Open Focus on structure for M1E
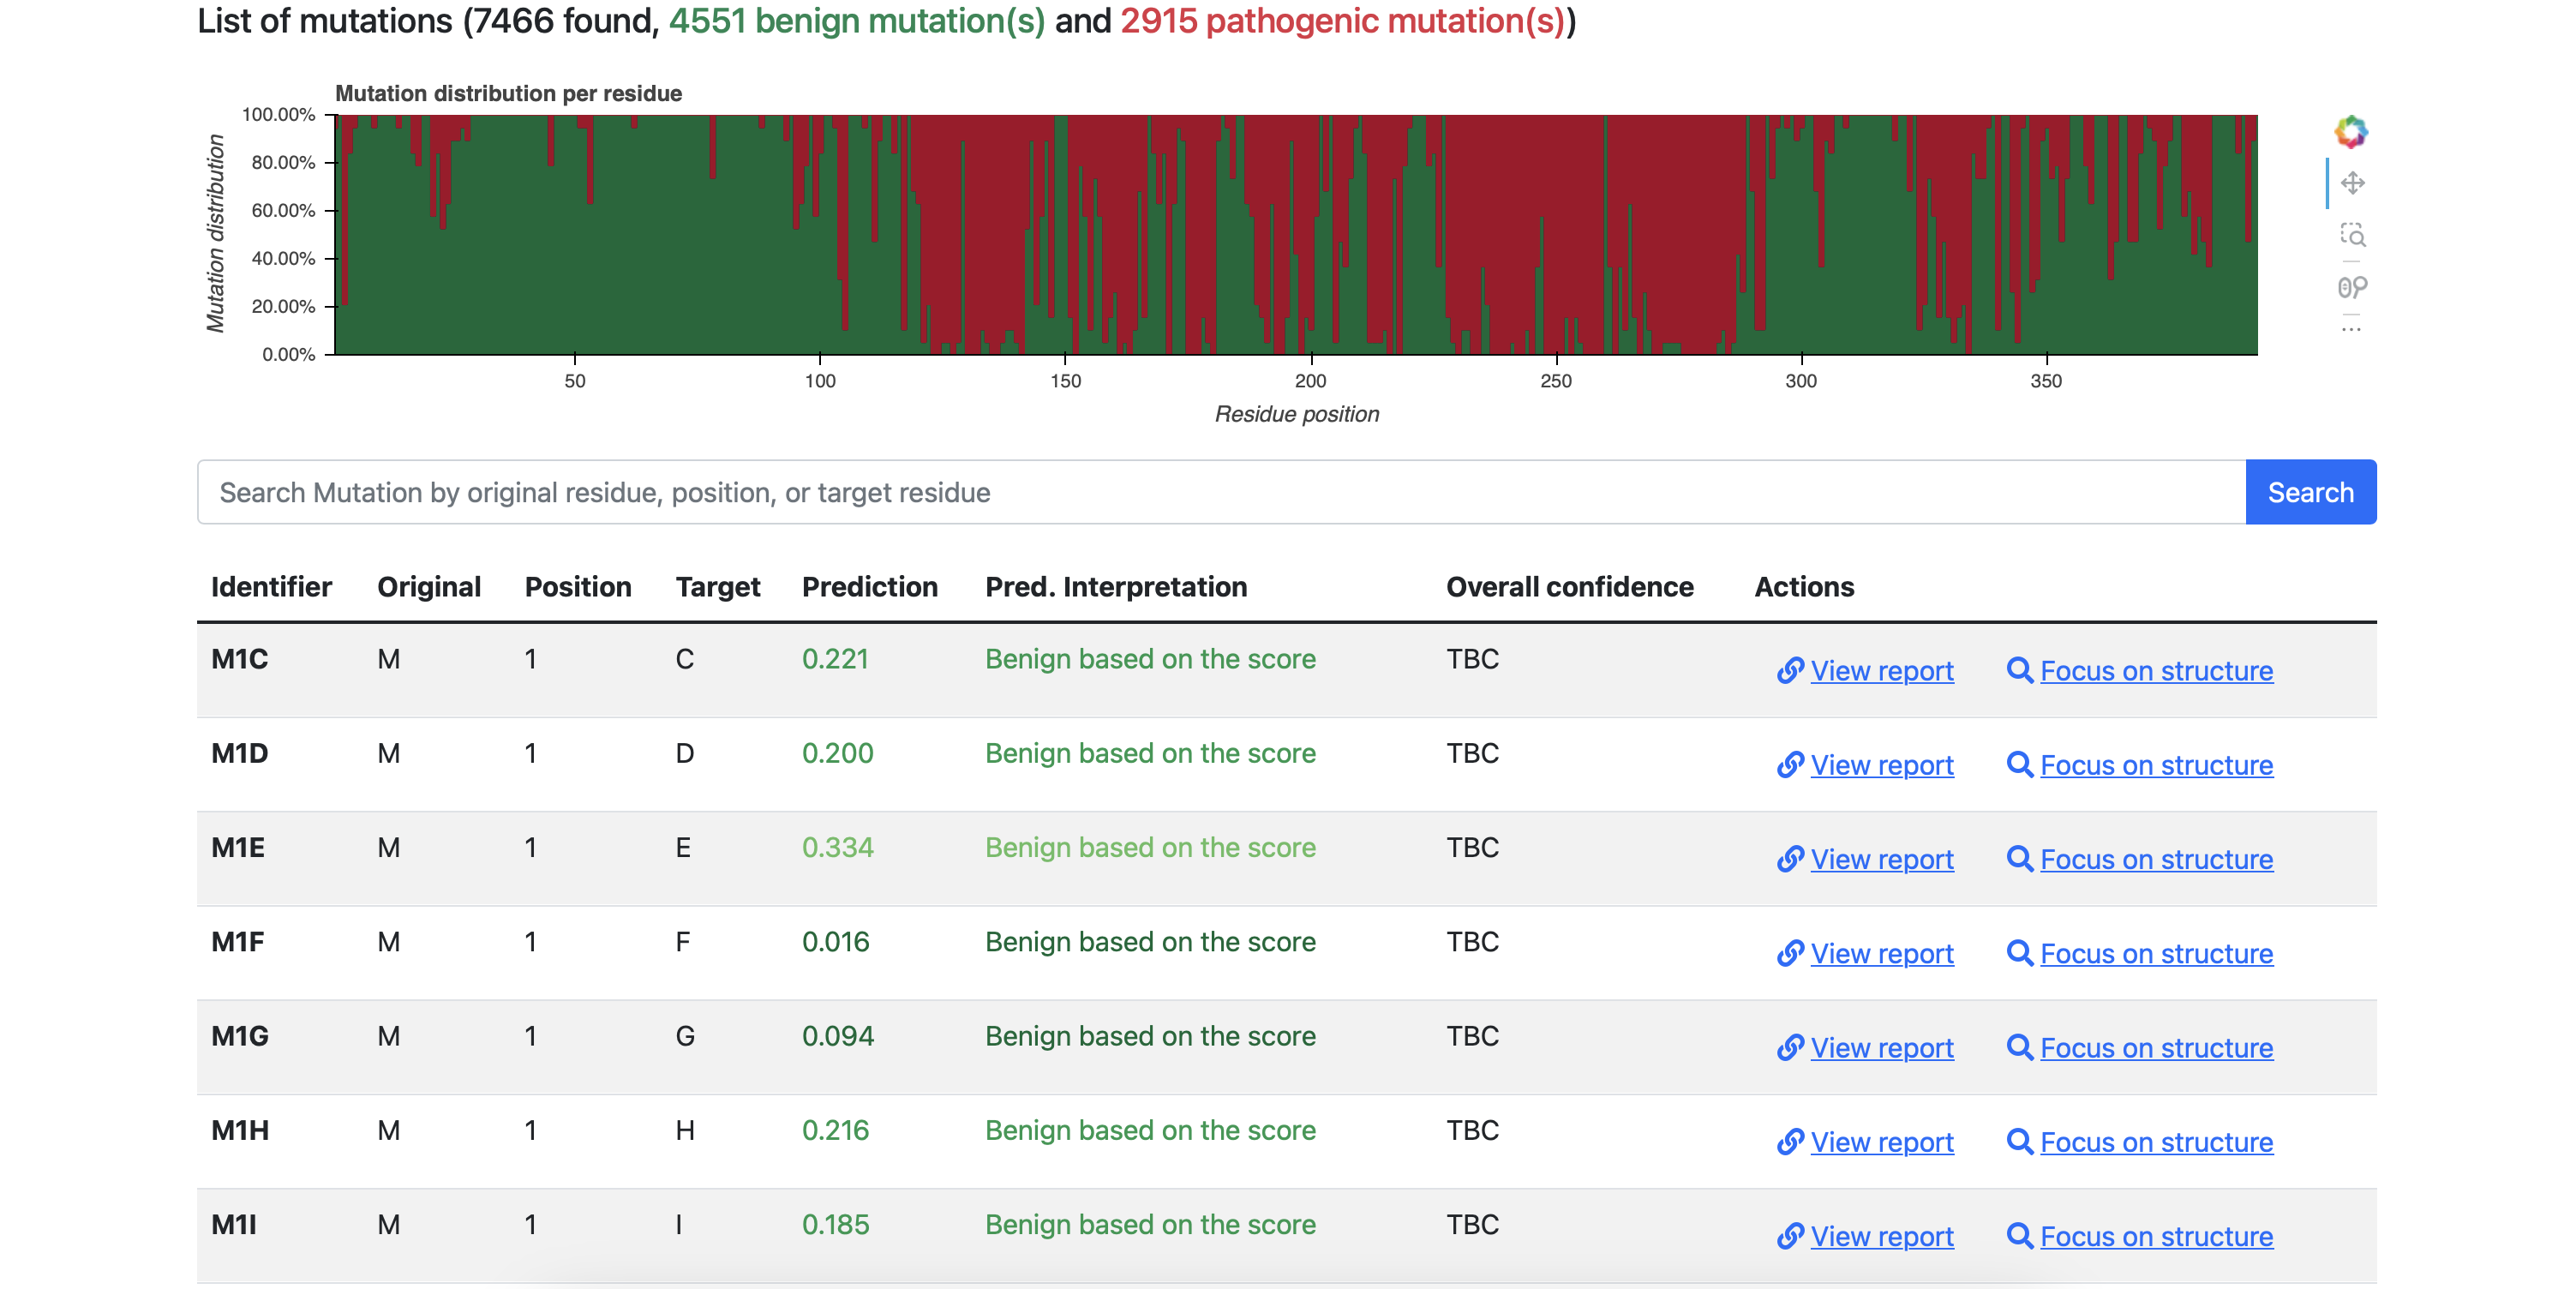The height and width of the screenshot is (1289, 2576). pyautogui.click(x=2156, y=860)
